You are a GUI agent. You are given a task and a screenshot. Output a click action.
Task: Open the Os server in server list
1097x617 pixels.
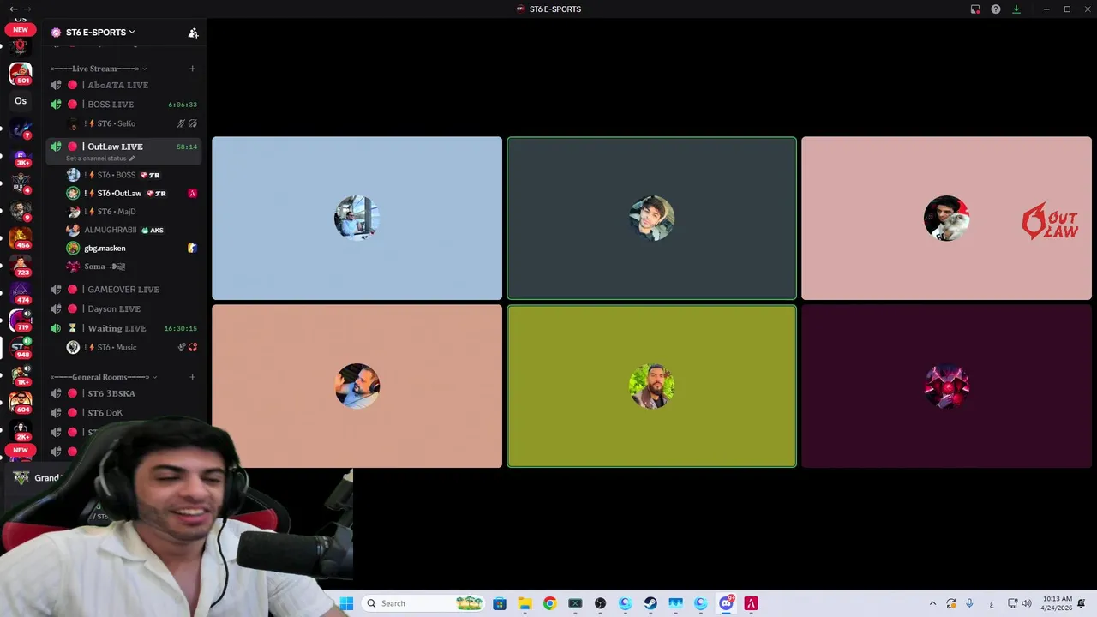[21, 101]
